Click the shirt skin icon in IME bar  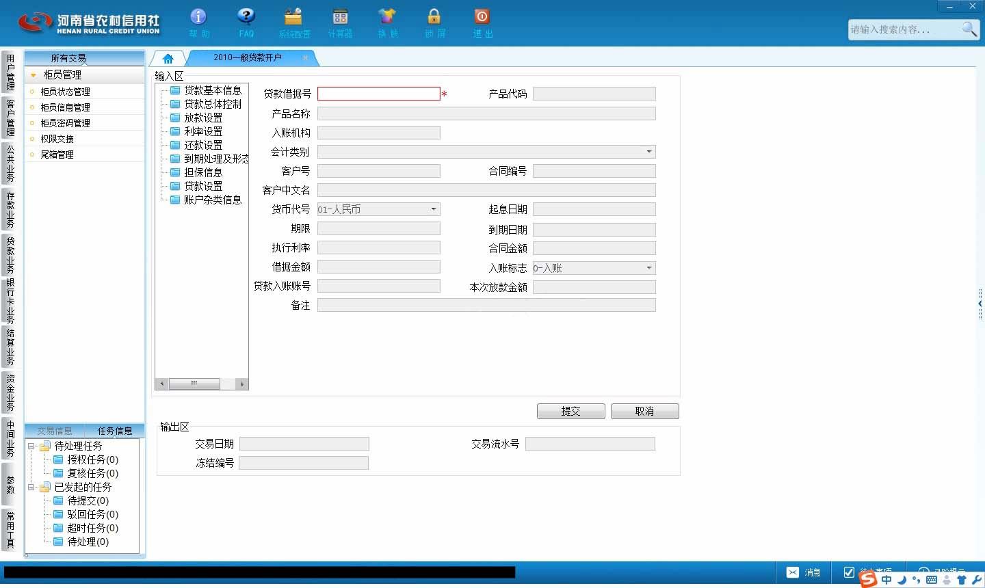[962, 580]
